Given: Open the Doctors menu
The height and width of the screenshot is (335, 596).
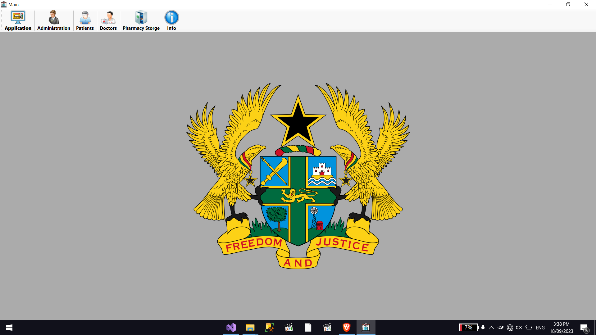Looking at the screenshot, I should 108,20.
